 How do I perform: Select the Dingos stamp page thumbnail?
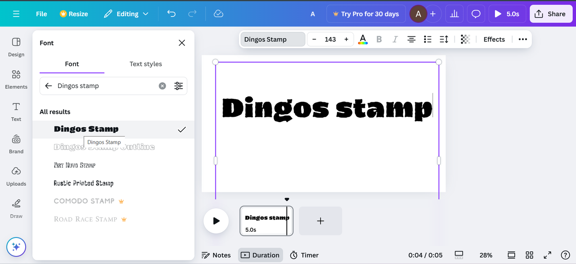coord(266,221)
